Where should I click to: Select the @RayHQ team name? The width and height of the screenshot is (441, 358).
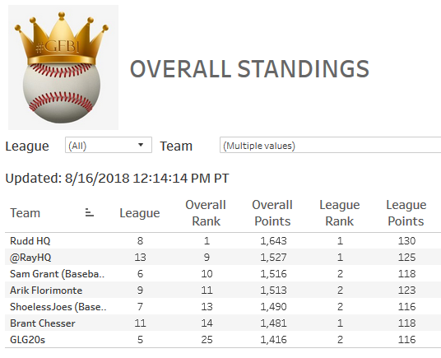[x=30, y=258]
